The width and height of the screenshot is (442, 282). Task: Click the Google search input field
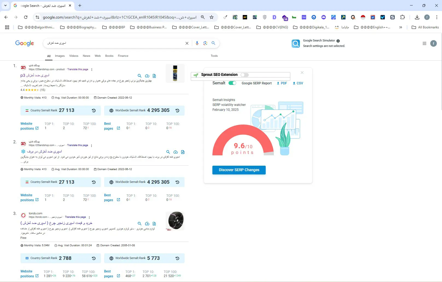coord(115,43)
